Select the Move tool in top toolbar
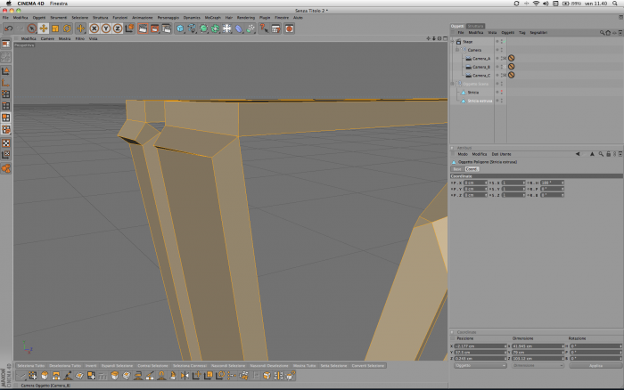624x390 pixels. (44, 28)
